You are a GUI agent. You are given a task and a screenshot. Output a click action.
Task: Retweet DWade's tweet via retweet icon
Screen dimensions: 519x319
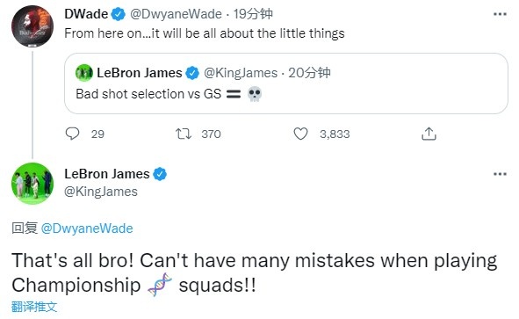[x=183, y=134]
